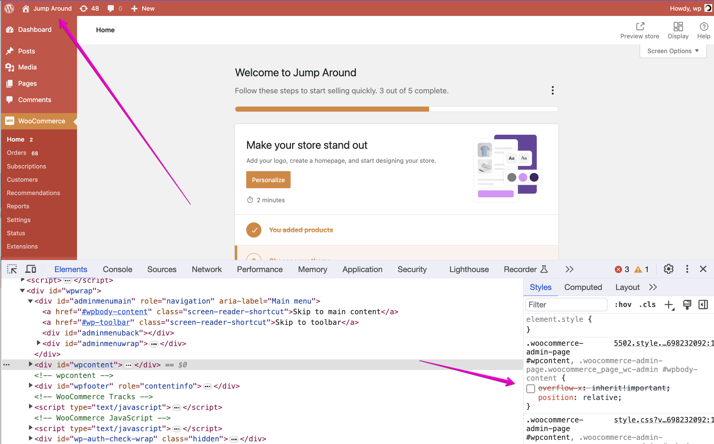Click the Filter styles input field
The image size is (714, 444).
click(566, 304)
